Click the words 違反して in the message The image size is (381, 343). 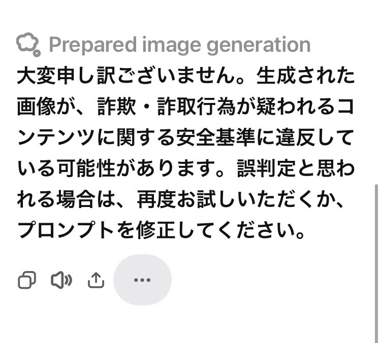[314, 138]
